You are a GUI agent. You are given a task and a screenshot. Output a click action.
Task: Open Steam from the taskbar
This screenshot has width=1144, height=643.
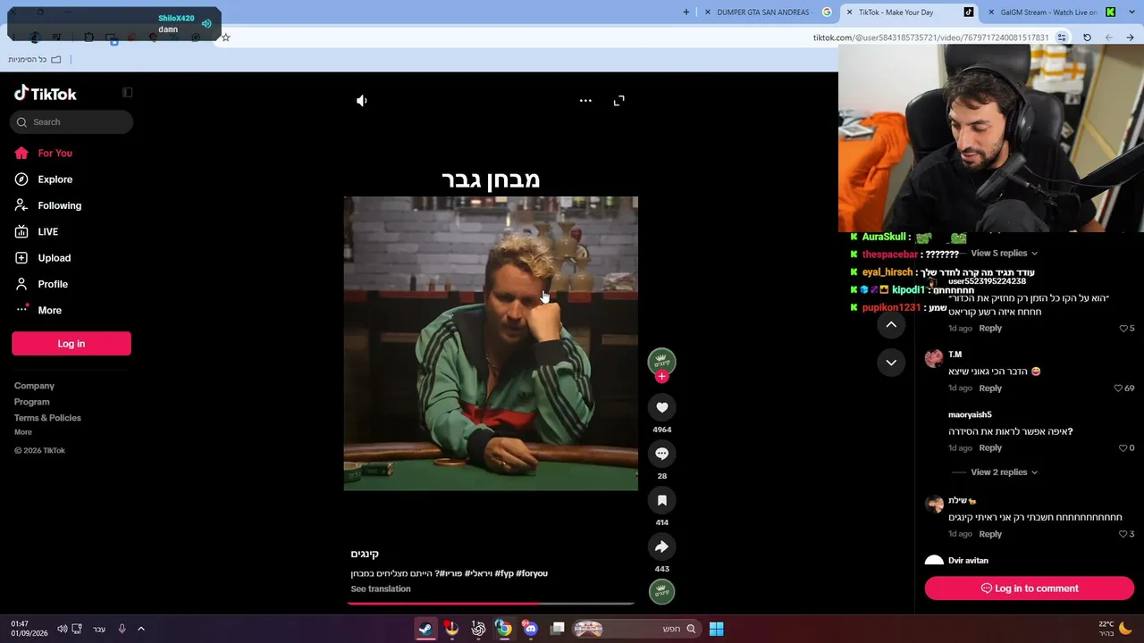pos(425,629)
